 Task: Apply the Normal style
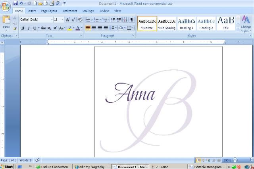[147, 23]
